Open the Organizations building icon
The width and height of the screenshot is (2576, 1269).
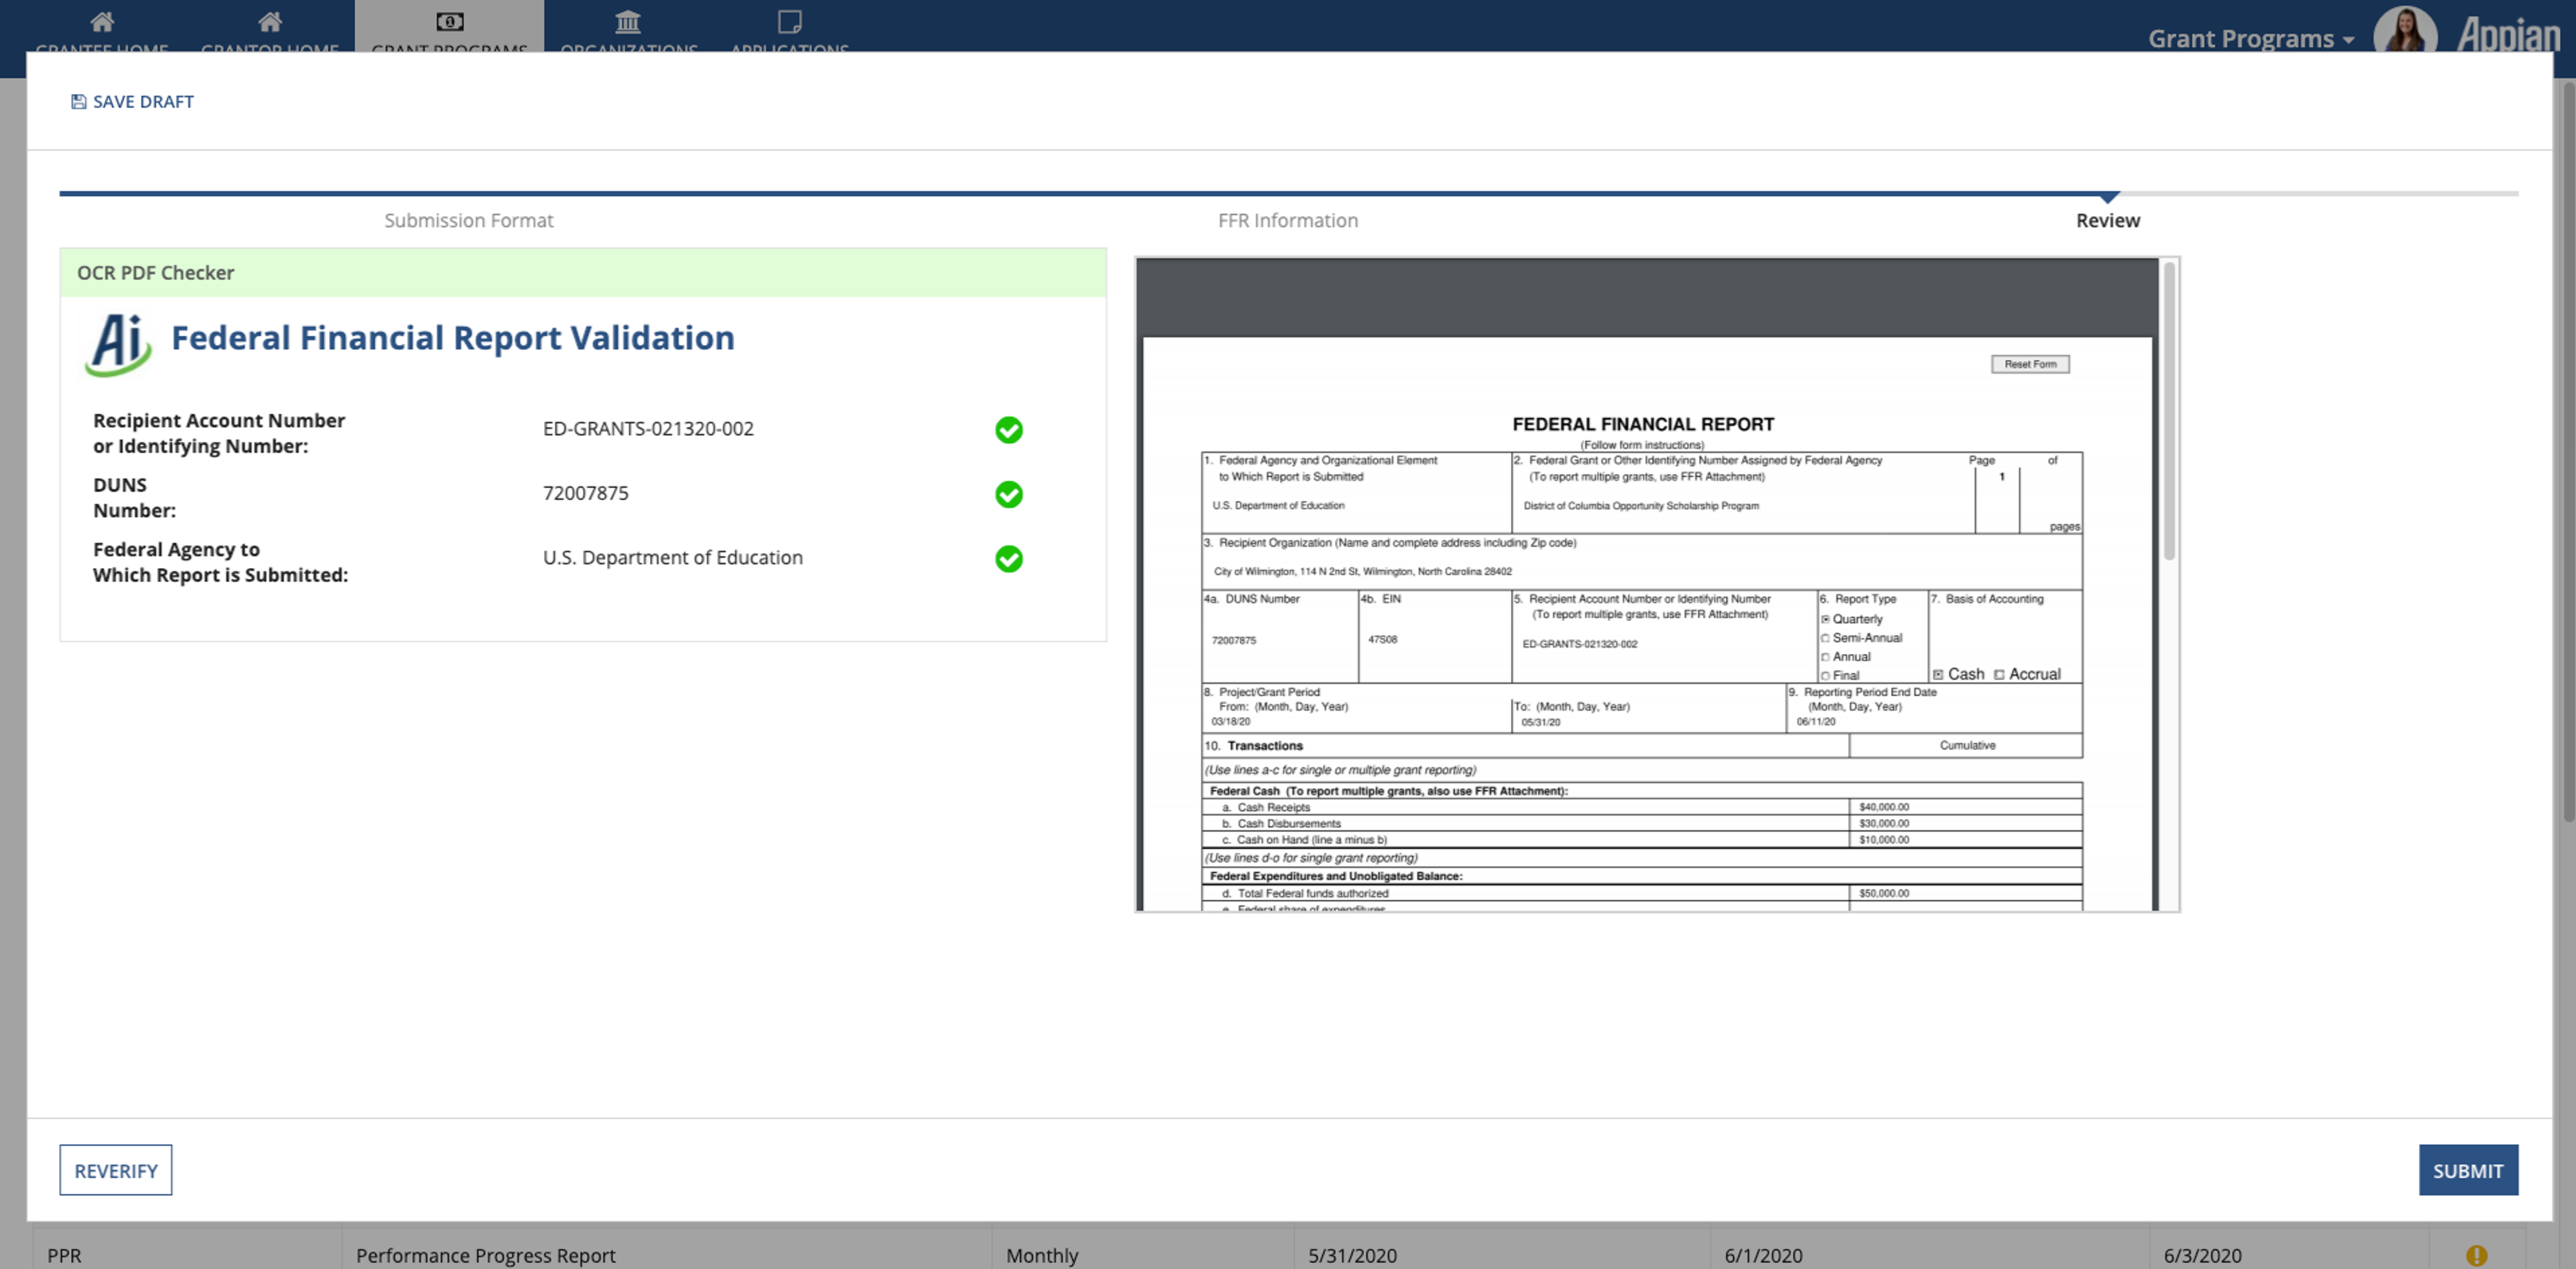click(628, 21)
